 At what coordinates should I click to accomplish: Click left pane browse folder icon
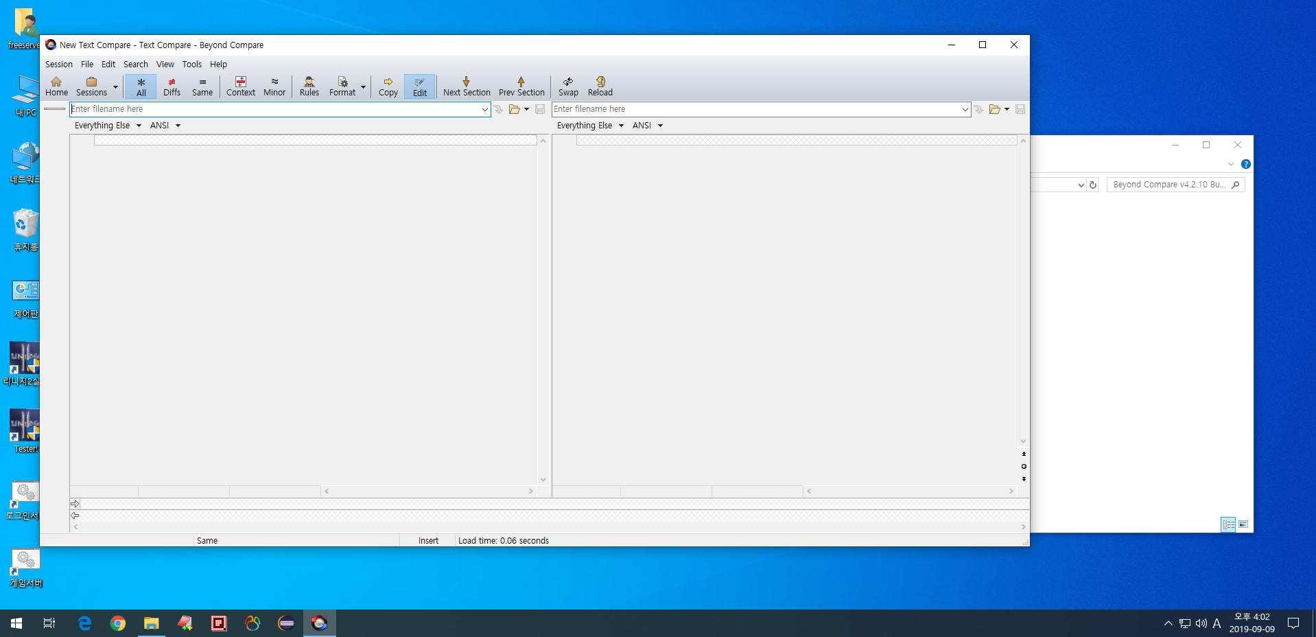click(514, 109)
